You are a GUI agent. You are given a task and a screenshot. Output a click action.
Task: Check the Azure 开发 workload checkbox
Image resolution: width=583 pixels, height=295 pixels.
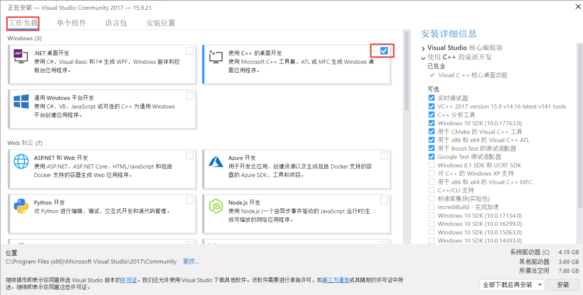click(384, 155)
